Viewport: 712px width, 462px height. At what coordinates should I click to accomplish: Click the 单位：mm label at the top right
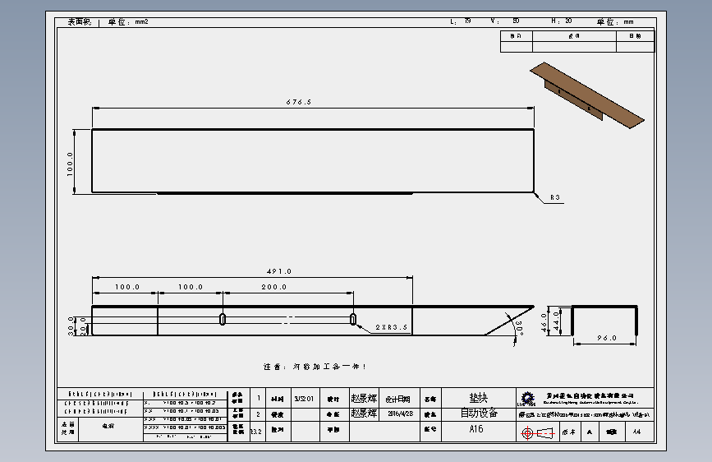coord(615,22)
